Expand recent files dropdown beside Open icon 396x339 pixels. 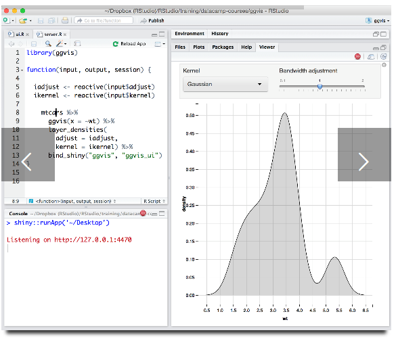30,21
